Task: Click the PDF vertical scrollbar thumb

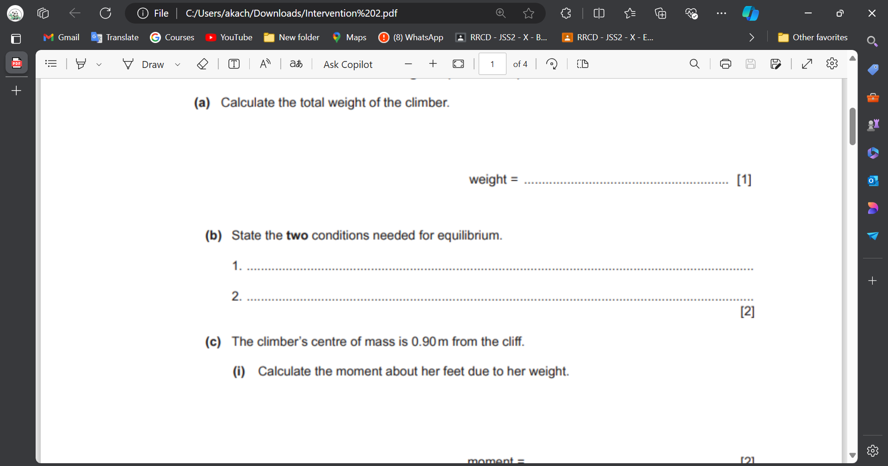Action: click(852, 127)
